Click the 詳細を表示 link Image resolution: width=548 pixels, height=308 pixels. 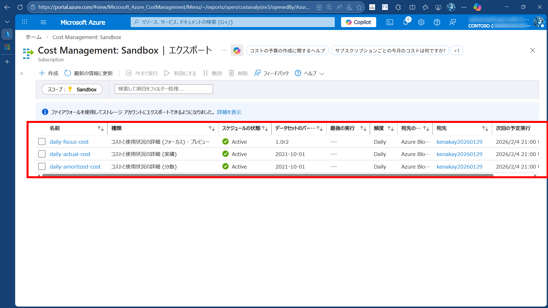click(229, 112)
